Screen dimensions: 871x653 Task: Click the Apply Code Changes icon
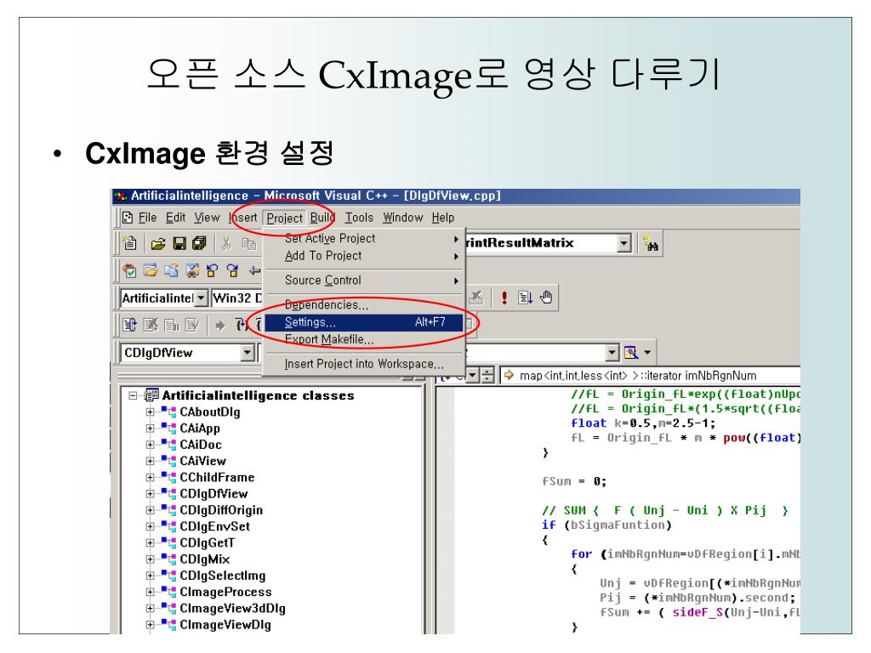(x=191, y=325)
